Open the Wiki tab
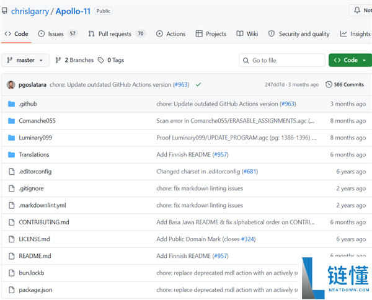 pyautogui.click(x=247, y=34)
